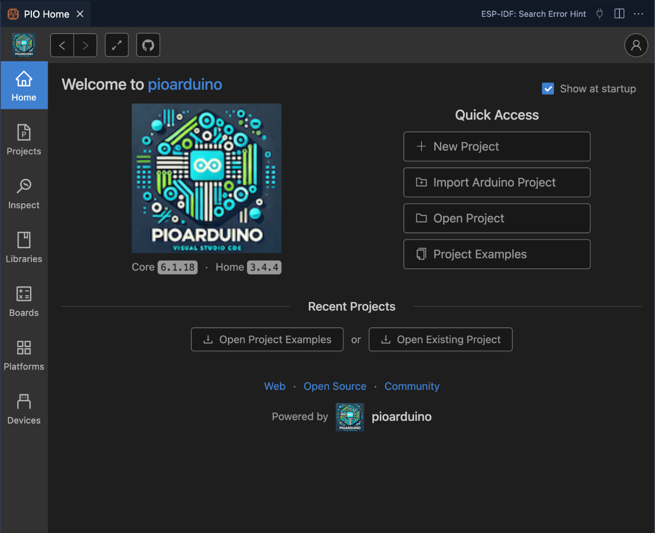Click the Quick Access heading
The width and height of the screenshot is (655, 533).
pos(497,115)
